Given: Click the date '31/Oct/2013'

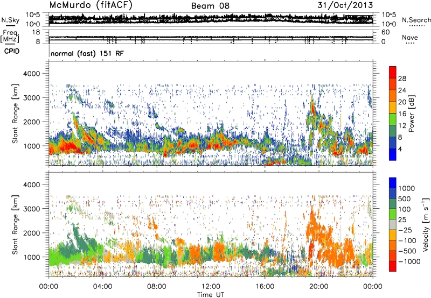Looking at the screenshot, I should [x=345, y=5].
